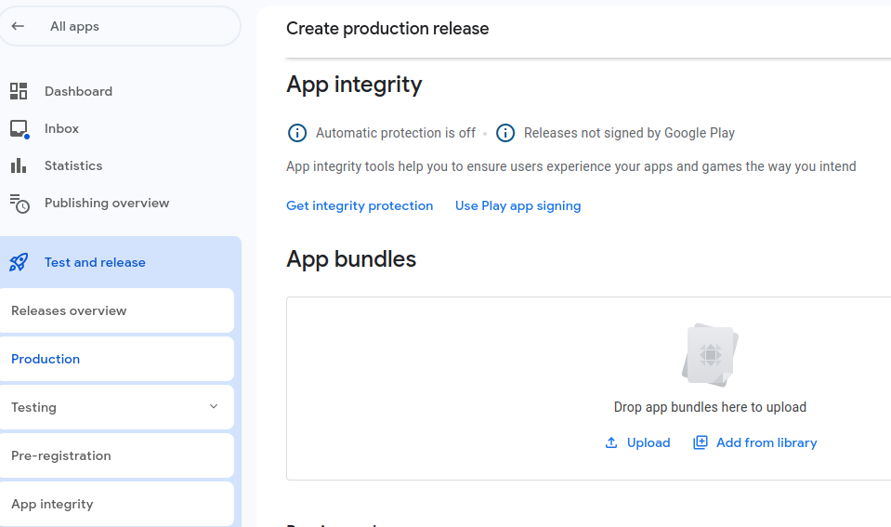The image size is (891, 527).
Task: Click the Dashboard grid icon
Action: [x=19, y=91]
